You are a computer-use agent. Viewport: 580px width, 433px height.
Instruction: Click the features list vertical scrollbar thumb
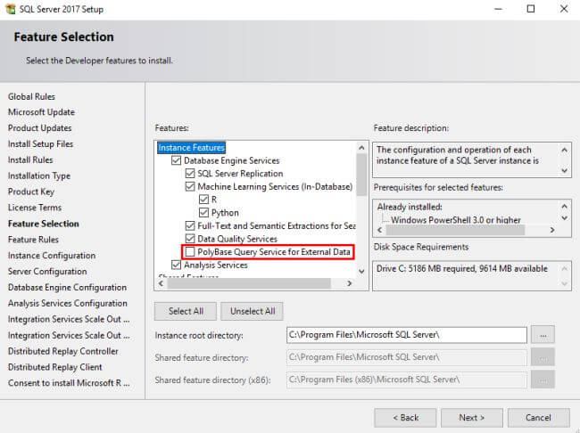[361, 174]
